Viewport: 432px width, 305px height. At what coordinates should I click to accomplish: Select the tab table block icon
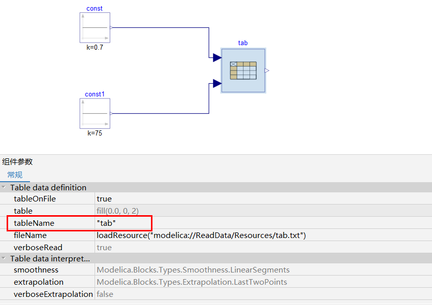243,71
